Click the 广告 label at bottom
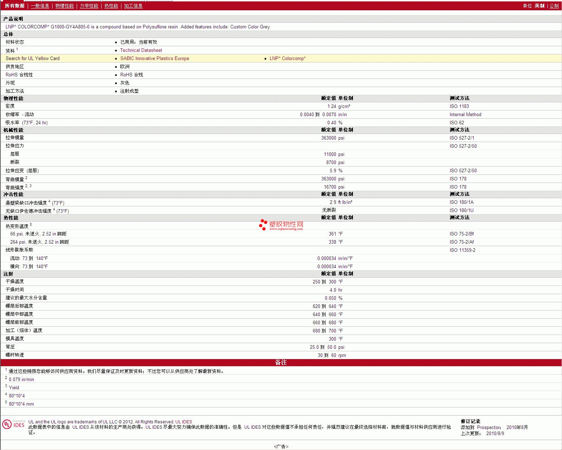The width and height of the screenshot is (562, 450). [281, 447]
